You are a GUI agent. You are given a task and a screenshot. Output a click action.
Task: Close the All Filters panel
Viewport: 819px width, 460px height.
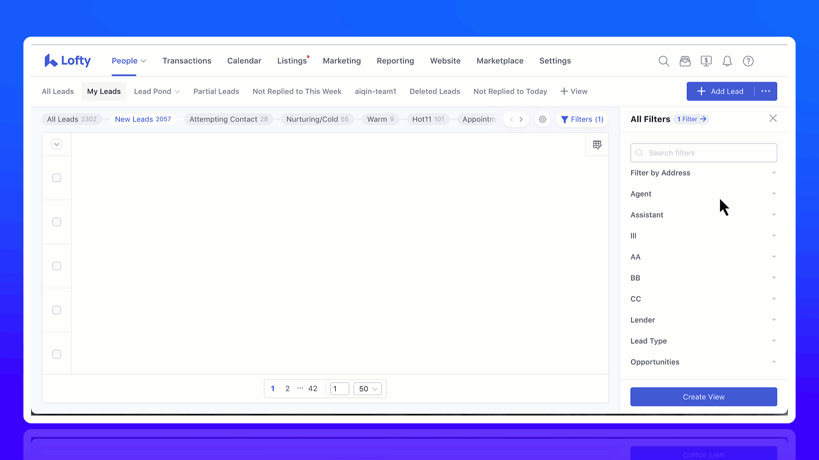click(773, 118)
